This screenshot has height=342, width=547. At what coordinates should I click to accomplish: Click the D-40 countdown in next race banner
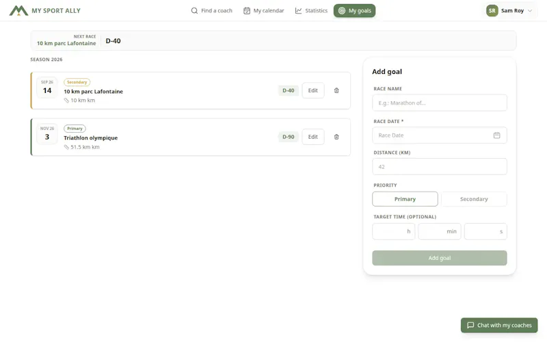point(113,41)
